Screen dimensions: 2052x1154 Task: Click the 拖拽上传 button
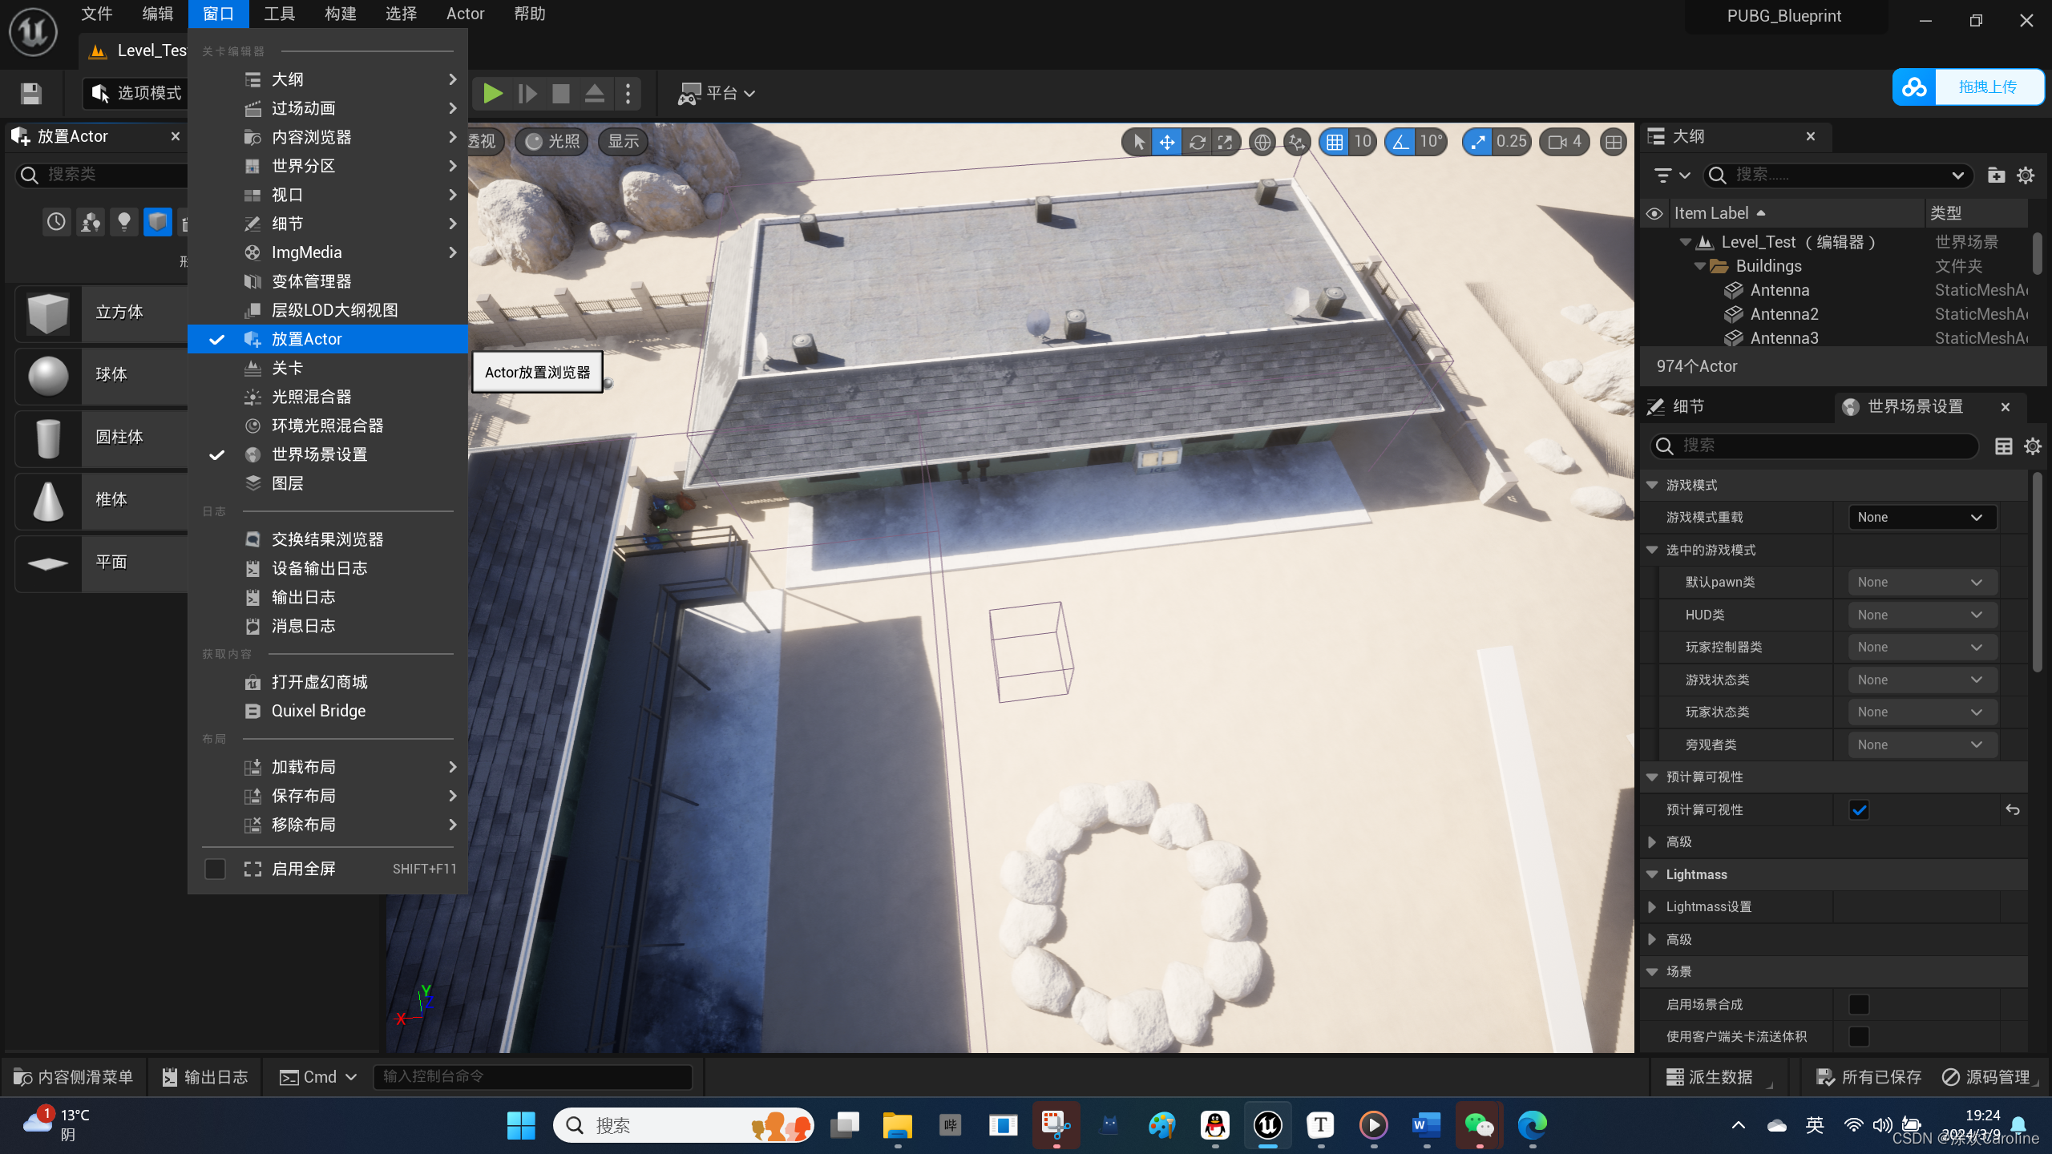coord(1987,87)
